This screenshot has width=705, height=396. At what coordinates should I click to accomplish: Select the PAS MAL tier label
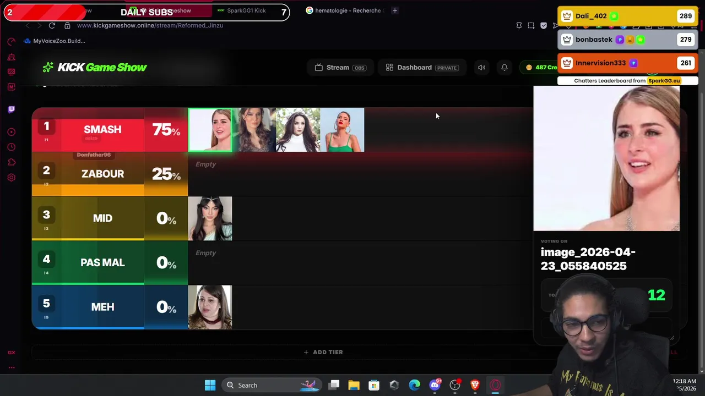click(x=102, y=262)
